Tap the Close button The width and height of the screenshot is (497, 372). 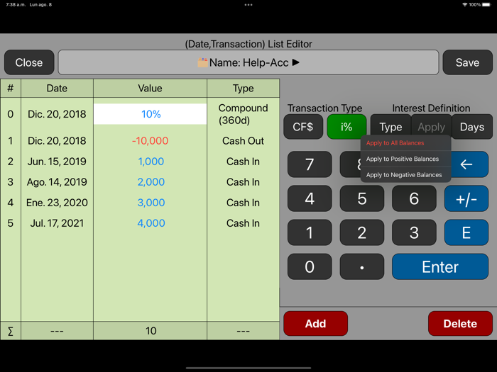coord(29,62)
